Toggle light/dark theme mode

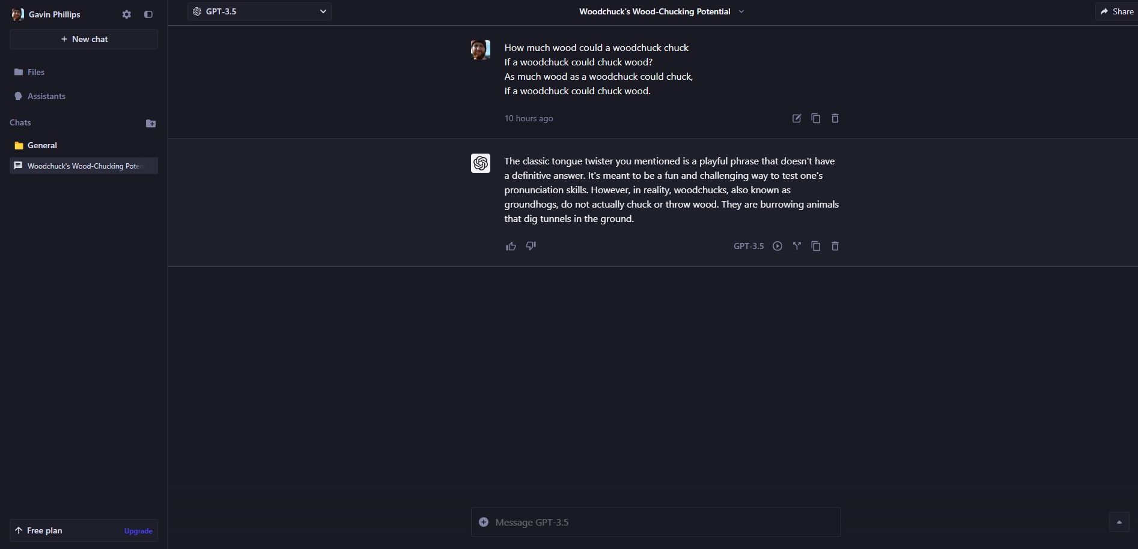[x=148, y=14]
